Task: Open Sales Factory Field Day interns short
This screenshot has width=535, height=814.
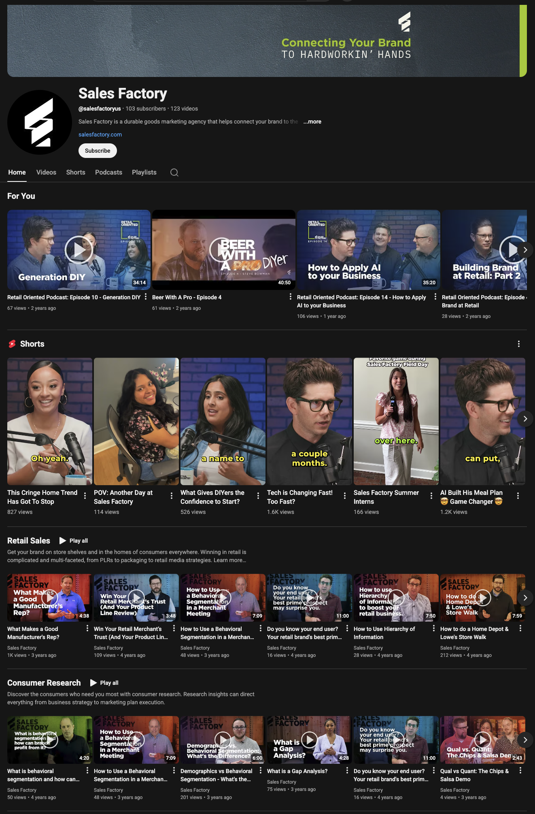Action: (x=396, y=421)
